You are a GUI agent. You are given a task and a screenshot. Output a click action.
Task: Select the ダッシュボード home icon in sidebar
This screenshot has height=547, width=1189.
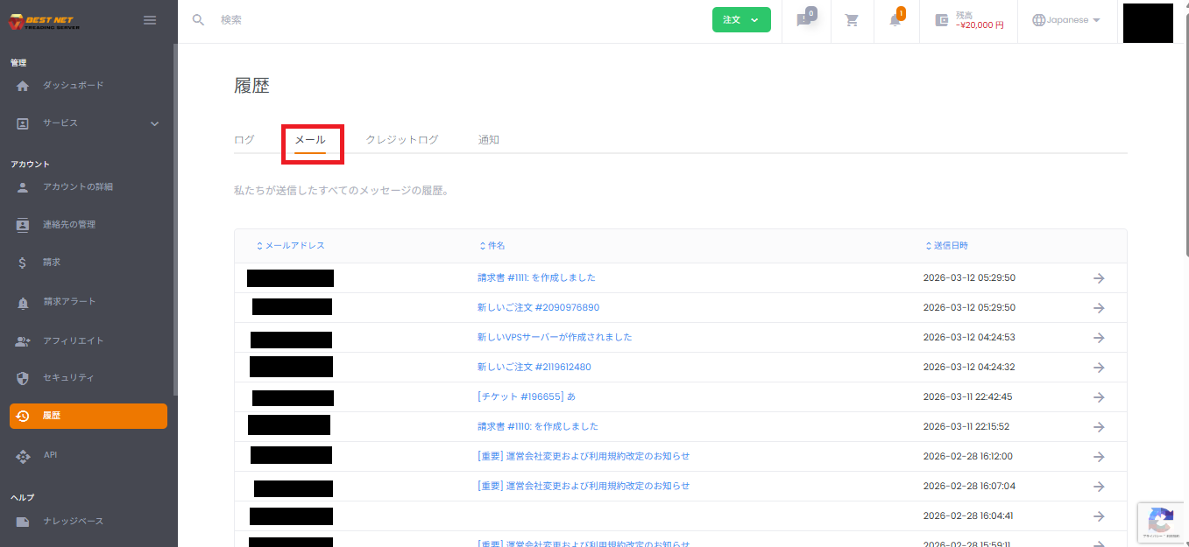click(x=22, y=85)
